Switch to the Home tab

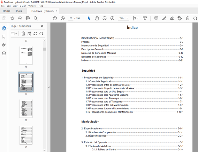pos(7,11)
